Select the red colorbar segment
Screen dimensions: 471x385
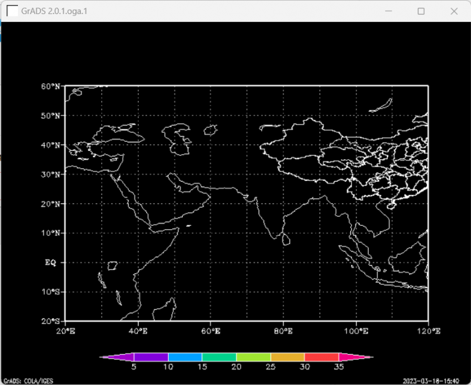click(x=321, y=357)
